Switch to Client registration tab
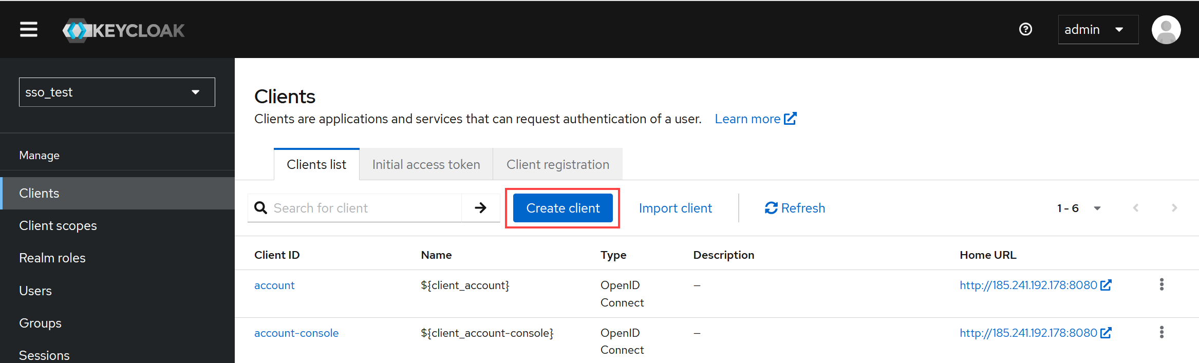Screen dimensions: 1199x363 [557, 164]
